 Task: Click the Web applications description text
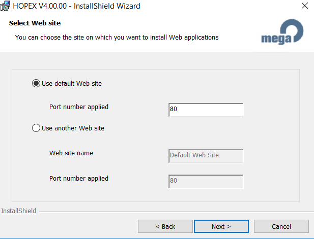pos(117,37)
